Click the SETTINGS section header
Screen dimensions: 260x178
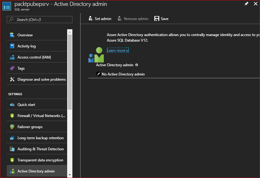[x=15, y=94]
